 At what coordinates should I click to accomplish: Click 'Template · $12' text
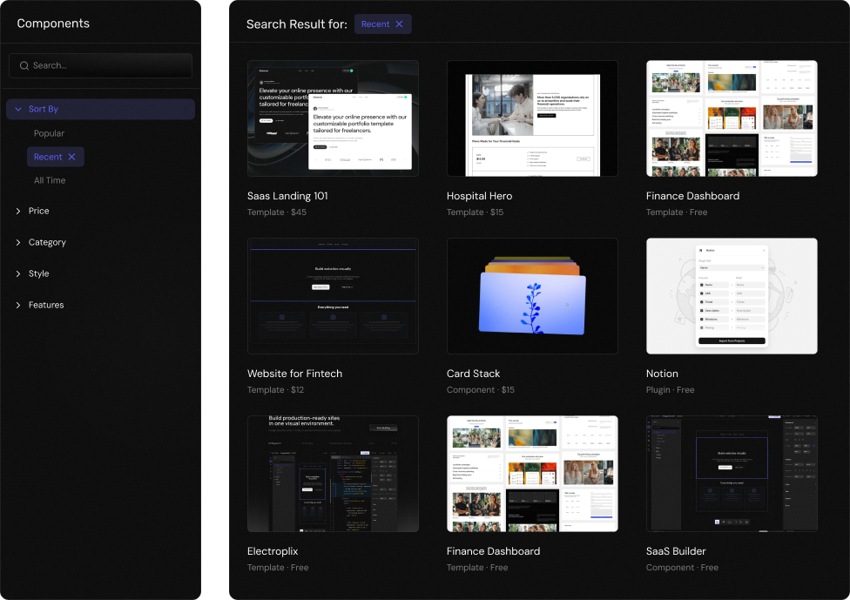point(275,390)
